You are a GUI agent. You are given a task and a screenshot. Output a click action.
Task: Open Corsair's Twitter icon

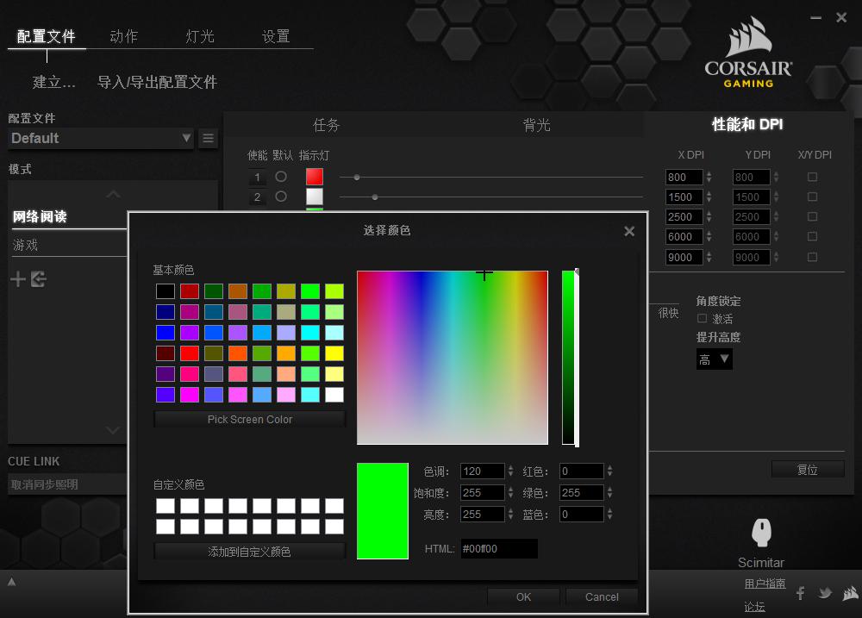tap(825, 593)
